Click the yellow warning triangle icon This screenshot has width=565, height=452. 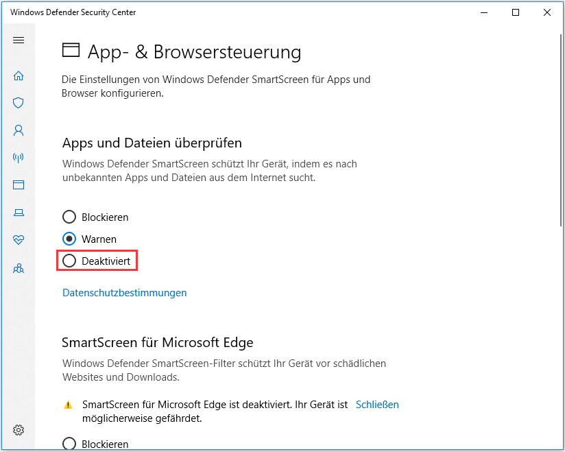point(68,405)
